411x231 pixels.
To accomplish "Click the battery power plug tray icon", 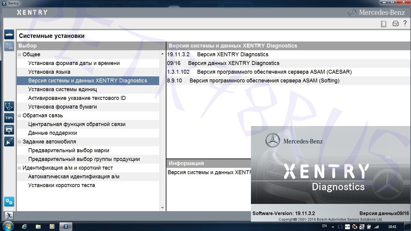I will [x=369, y=227].
